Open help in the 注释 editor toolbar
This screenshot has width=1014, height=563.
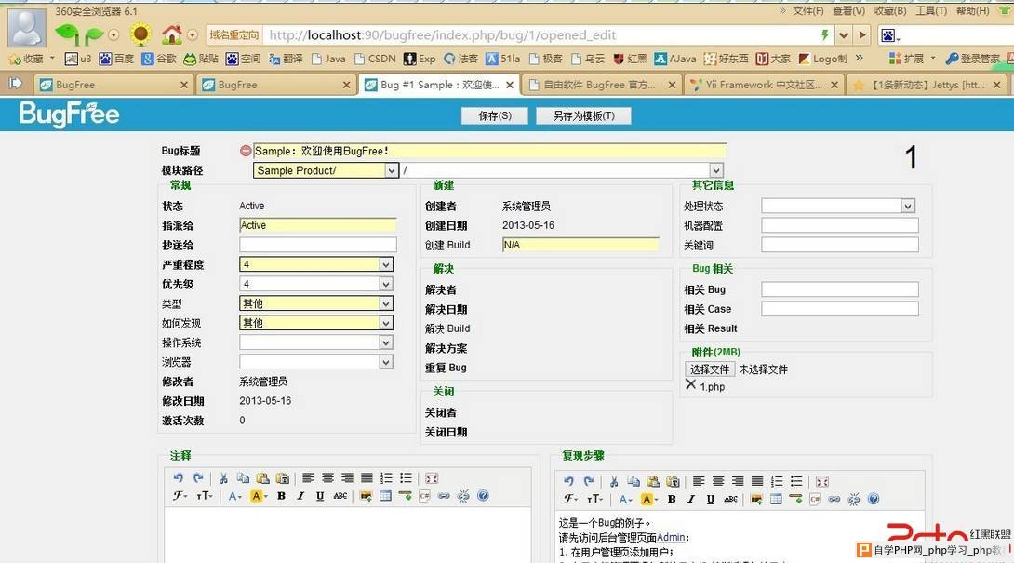point(483,496)
